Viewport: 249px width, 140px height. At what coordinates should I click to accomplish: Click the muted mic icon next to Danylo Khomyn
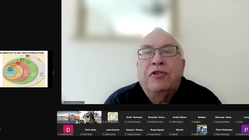click(x=59, y=134)
